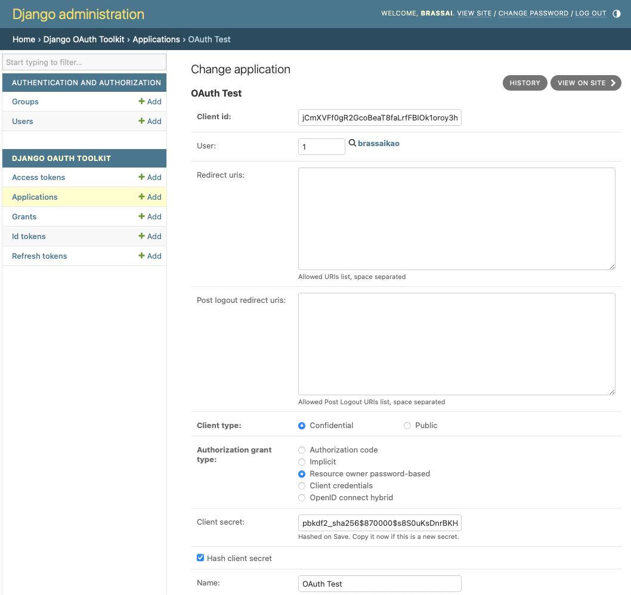Open Refresh tokens in the sidebar

(x=39, y=256)
